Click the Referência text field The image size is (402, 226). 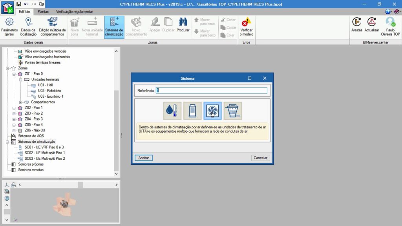click(211, 91)
